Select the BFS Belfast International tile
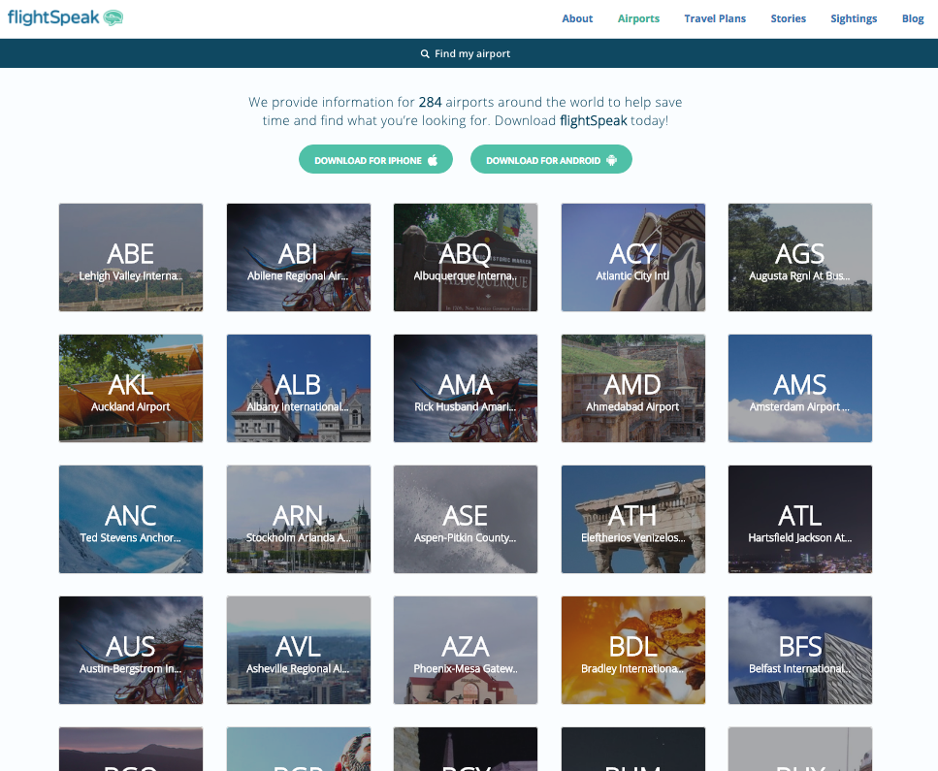 coord(799,650)
